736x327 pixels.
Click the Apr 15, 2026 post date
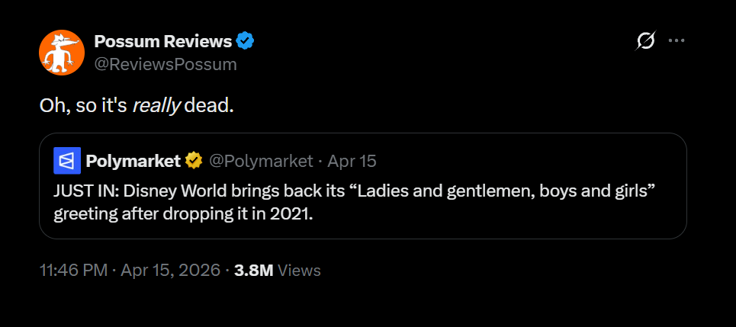point(169,271)
